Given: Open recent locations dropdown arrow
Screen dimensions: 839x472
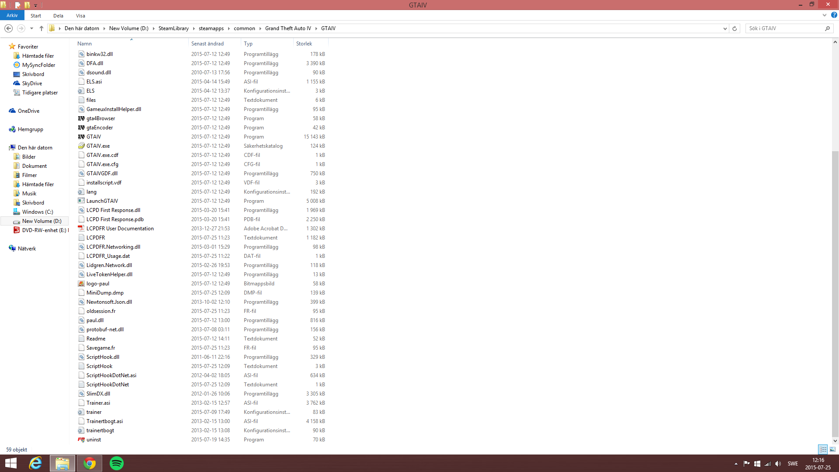Looking at the screenshot, I should click(31, 28).
